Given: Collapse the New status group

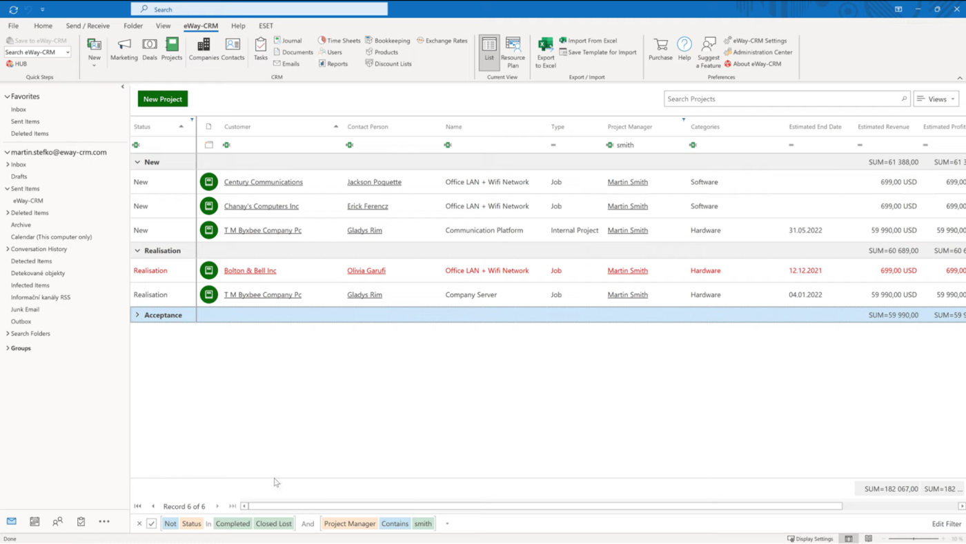Looking at the screenshot, I should (137, 162).
